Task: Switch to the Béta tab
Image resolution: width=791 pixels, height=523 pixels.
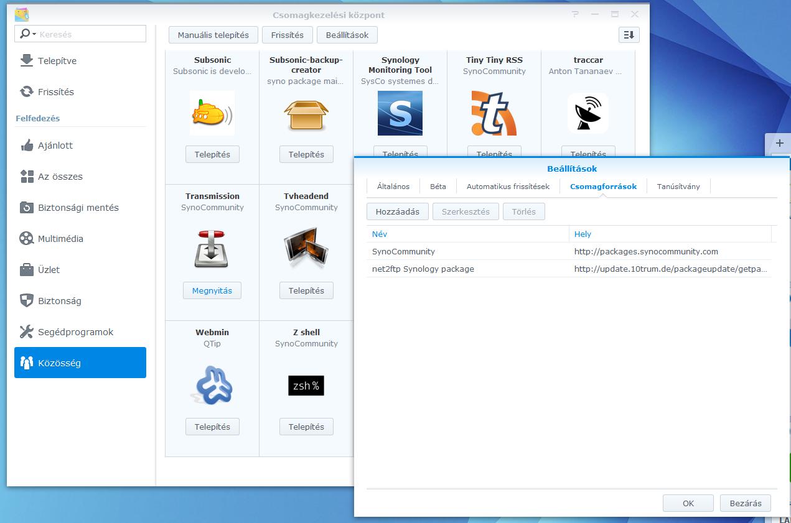Action: pos(438,187)
